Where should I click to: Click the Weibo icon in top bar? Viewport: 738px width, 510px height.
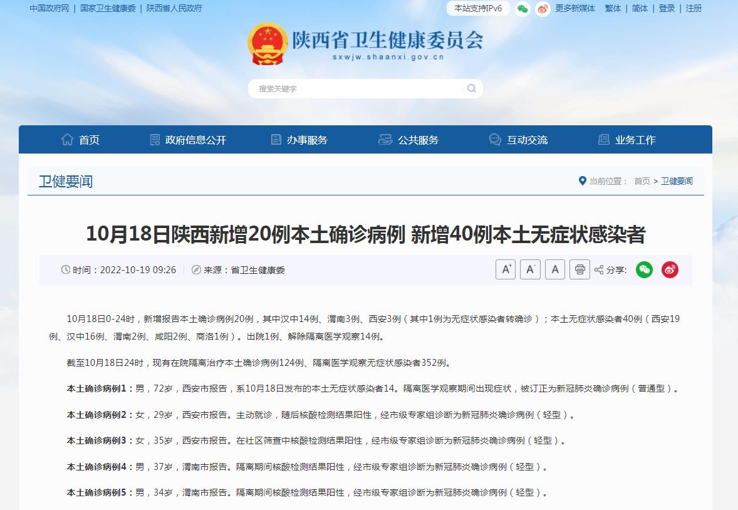[x=543, y=9]
